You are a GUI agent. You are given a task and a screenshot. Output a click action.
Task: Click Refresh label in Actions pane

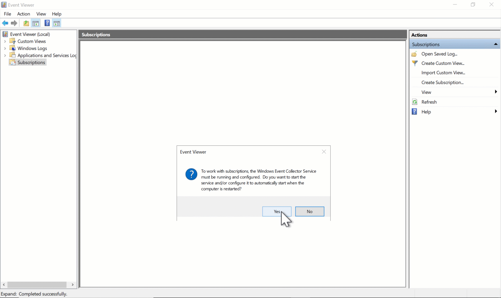click(429, 102)
